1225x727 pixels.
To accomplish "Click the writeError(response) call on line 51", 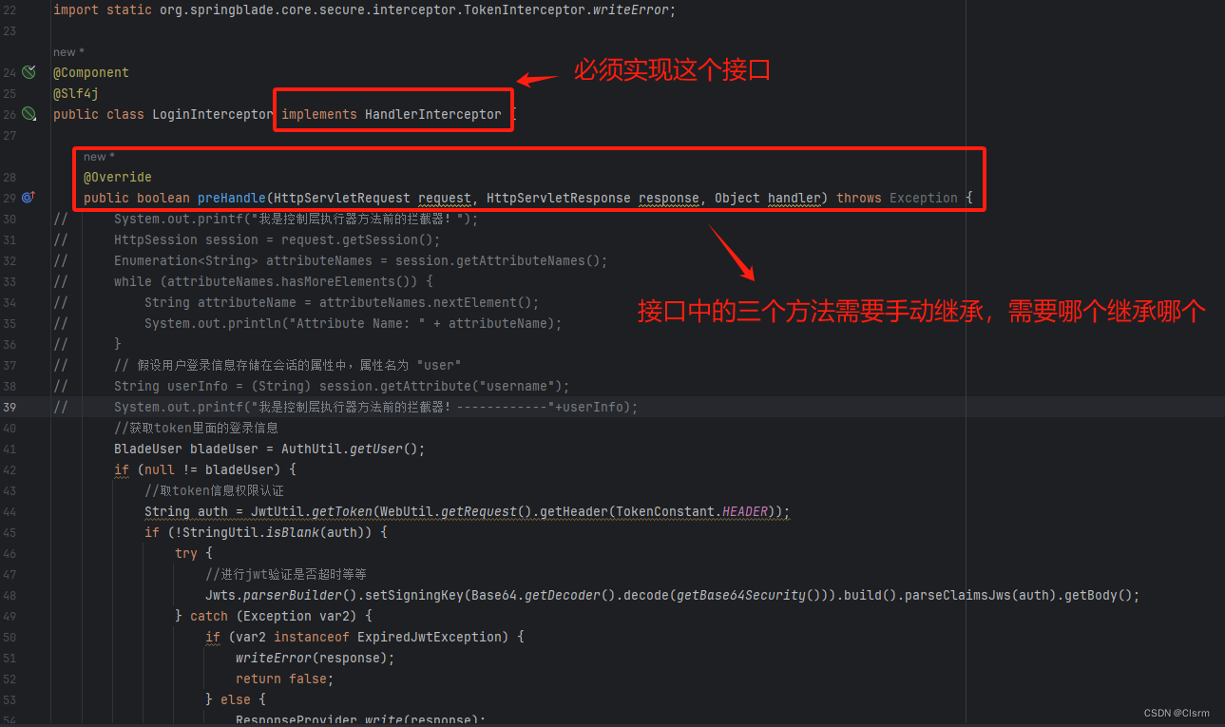I will tap(316, 658).
